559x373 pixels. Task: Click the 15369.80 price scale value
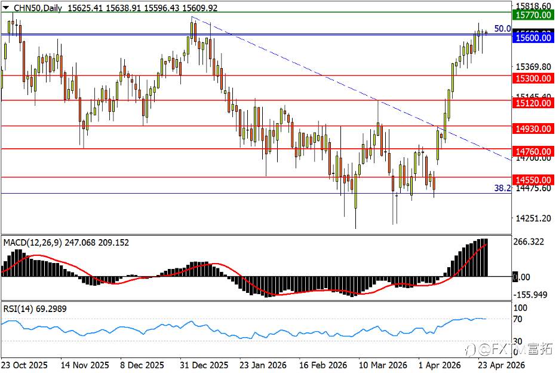click(533, 67)
